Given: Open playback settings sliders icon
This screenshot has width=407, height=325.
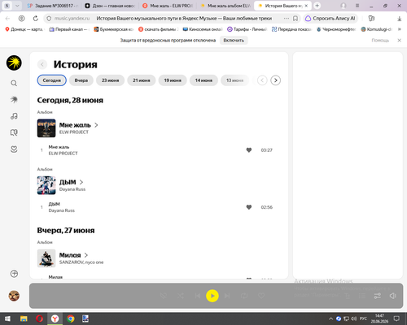Looking at the screenshot, I should tap(378, 296).
